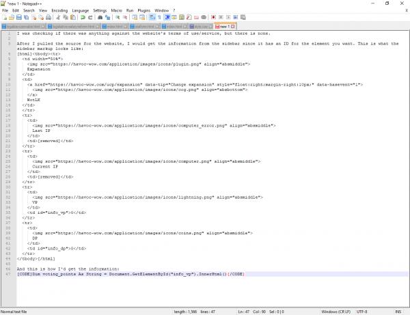
Task: Click the '[CODE]Dim voting_points' line
Action: click(x=131, y=274)
